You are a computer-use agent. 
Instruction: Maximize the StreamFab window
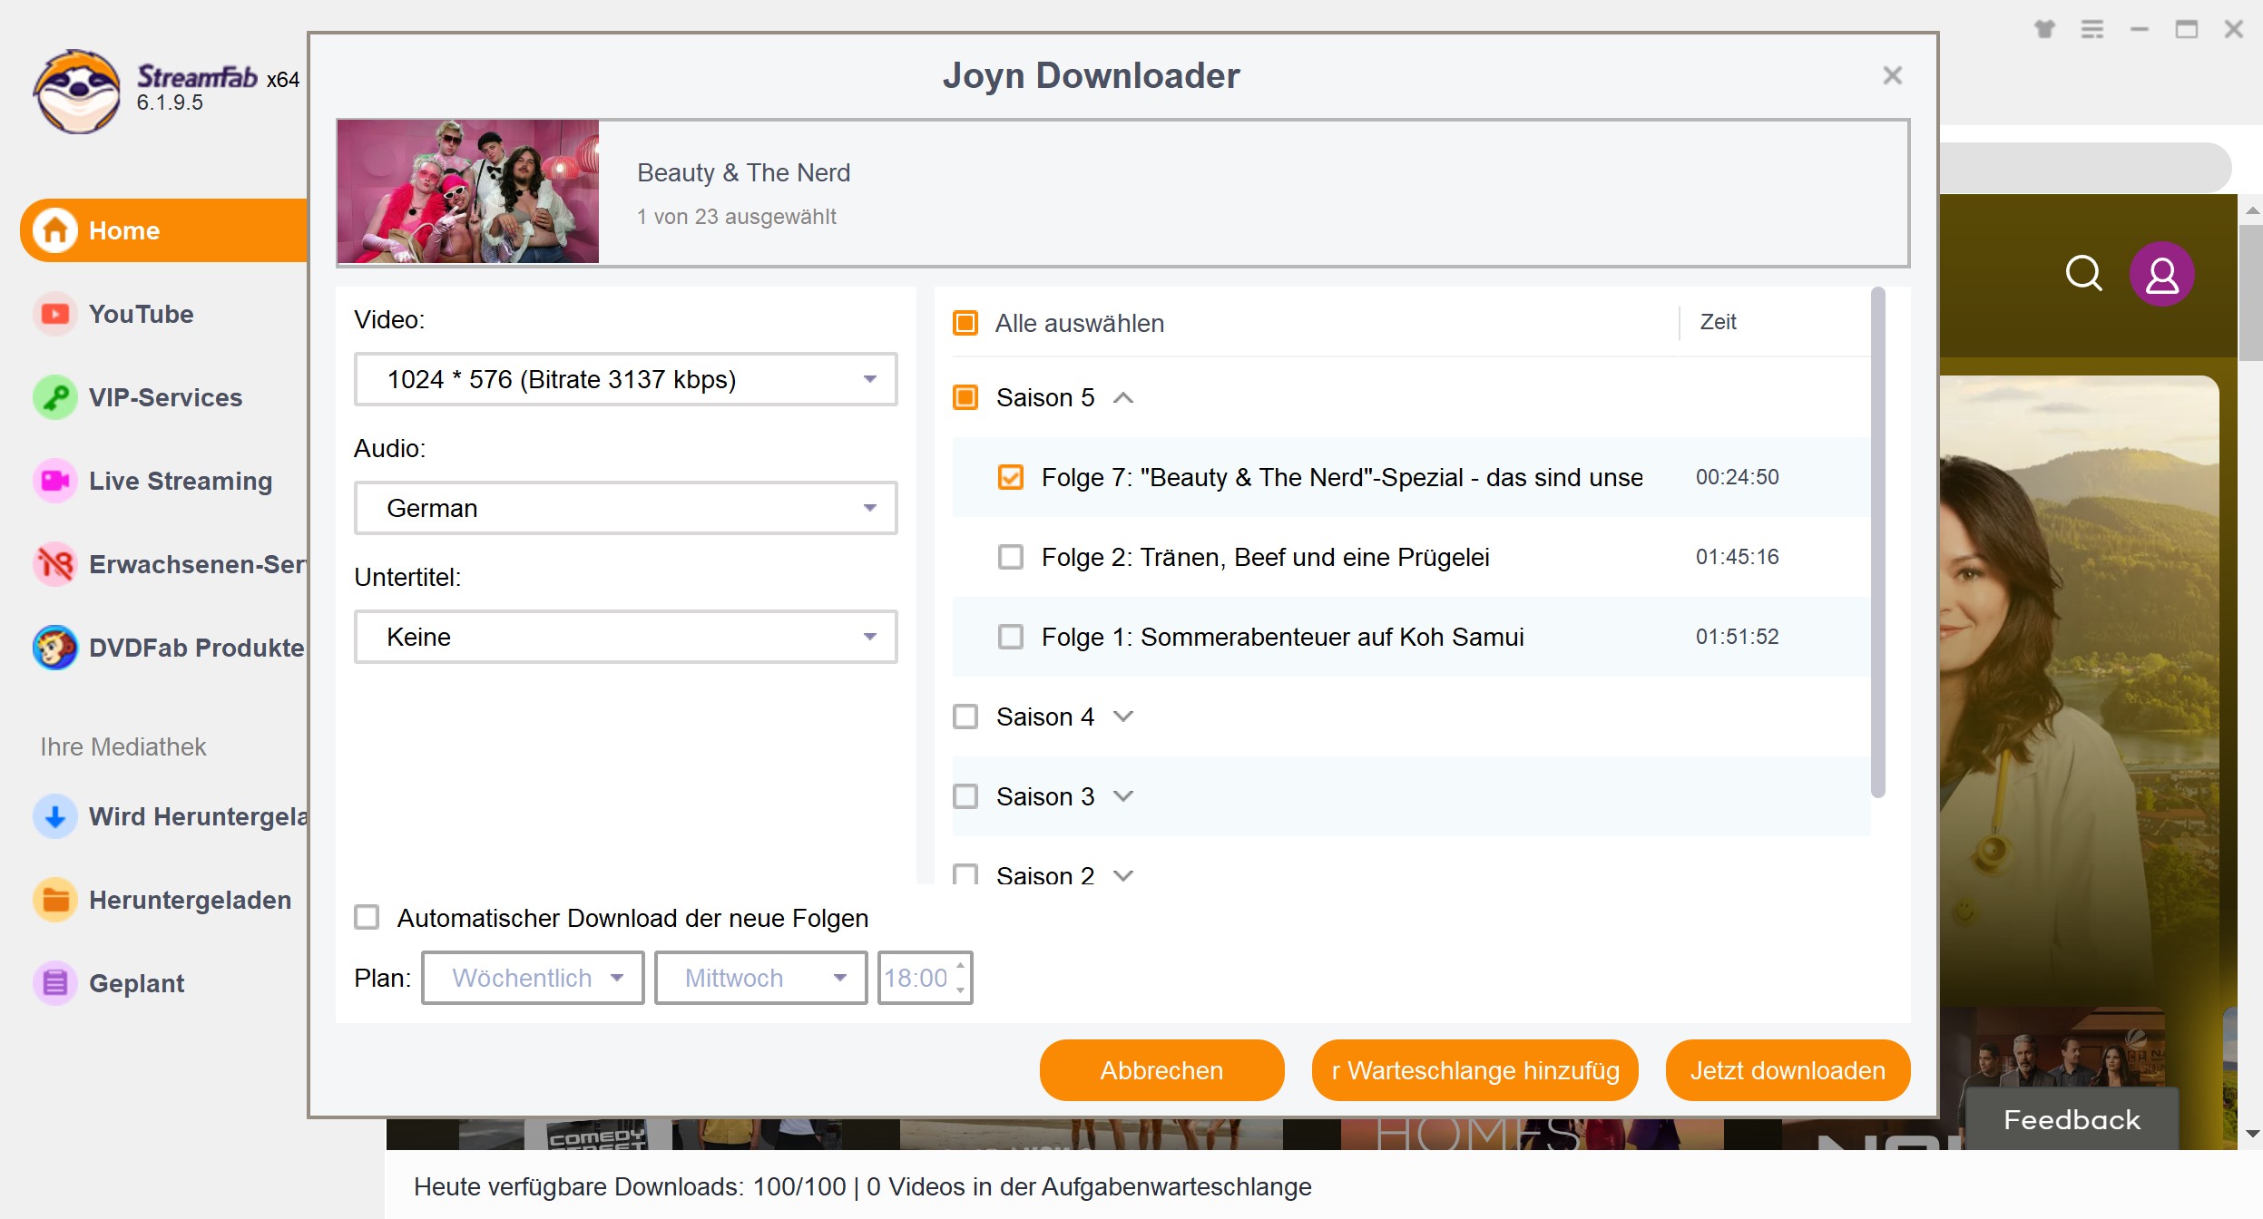[2187, 29]
